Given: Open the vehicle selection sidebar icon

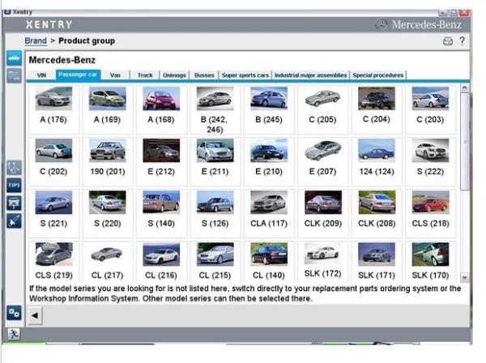Looking at the screenshot, I should (14, 58).
